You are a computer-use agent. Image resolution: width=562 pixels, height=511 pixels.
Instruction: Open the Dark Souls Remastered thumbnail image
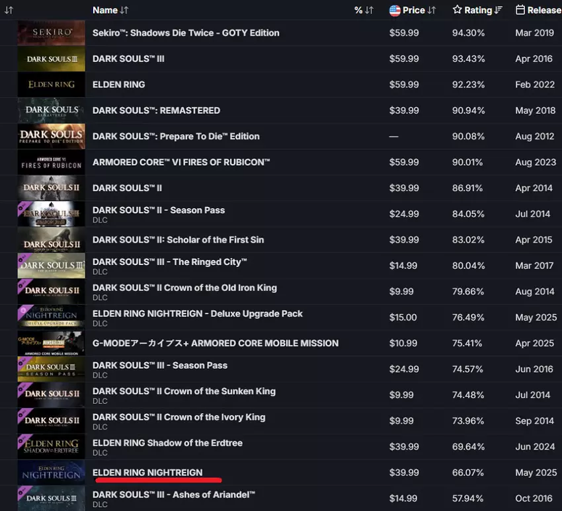51,110
